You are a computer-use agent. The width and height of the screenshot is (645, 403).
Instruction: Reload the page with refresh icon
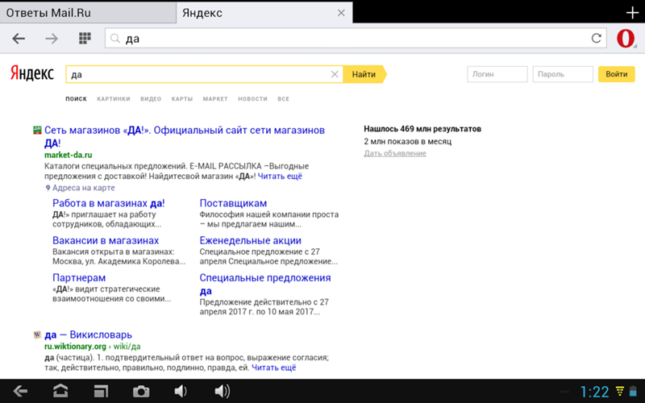pyautogui.click(x=596, y=38)
